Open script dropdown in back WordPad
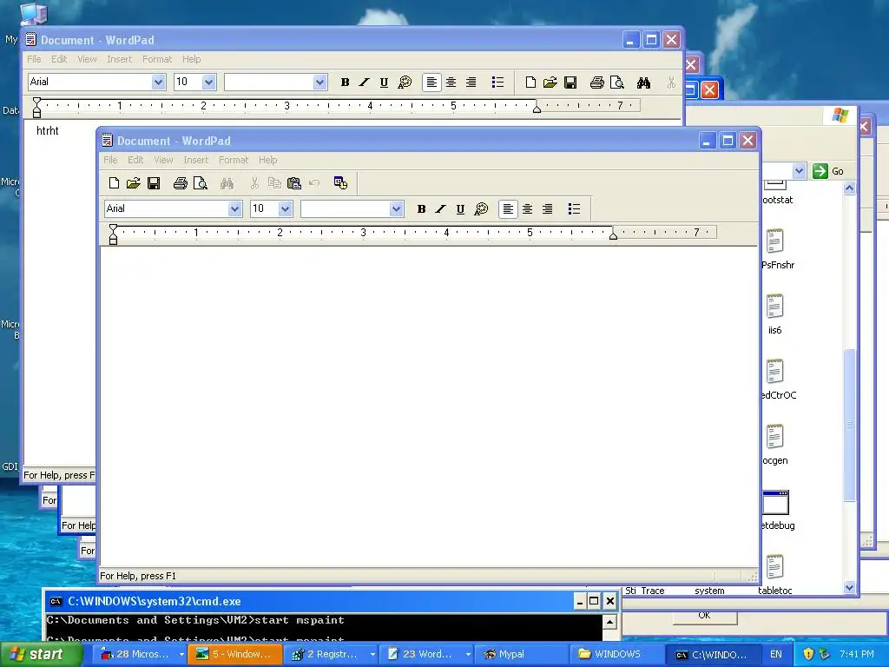Viewport: 889px width, 667px height. [x=319, y=83]
